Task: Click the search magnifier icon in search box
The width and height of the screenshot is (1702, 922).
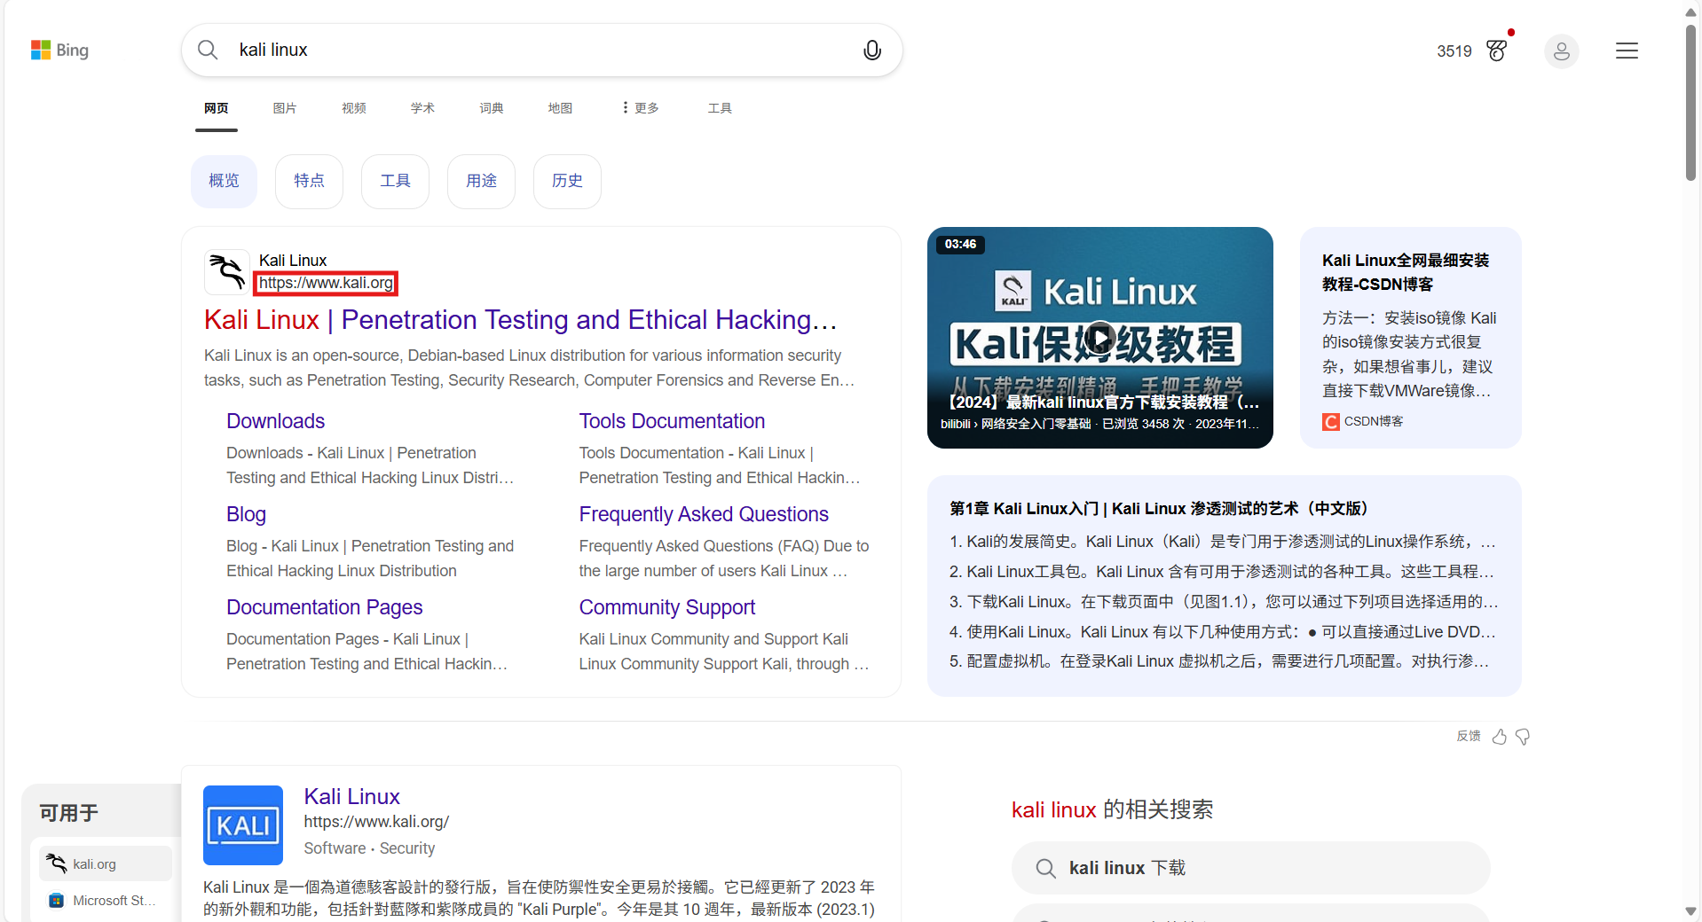Action: [x=208, y=50]
